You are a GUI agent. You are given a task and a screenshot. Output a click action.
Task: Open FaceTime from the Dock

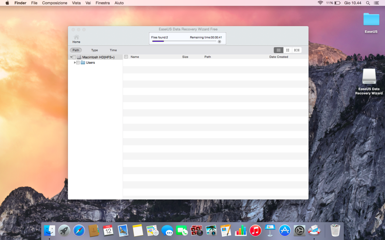pos(182,231)
